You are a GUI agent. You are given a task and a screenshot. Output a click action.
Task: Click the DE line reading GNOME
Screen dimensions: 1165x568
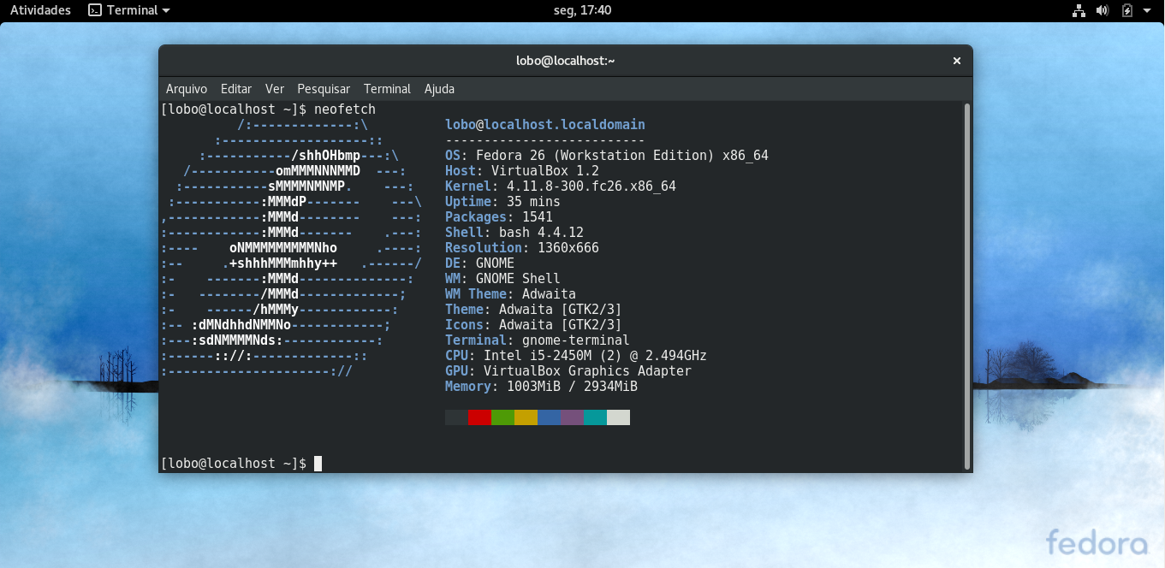pyautogui.click(x=480, y=263)
